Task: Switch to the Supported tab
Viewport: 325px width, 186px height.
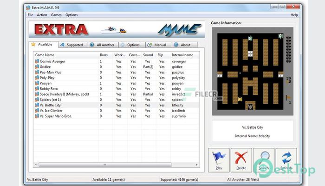Action: pyautogui.click(x=73, y=45)
